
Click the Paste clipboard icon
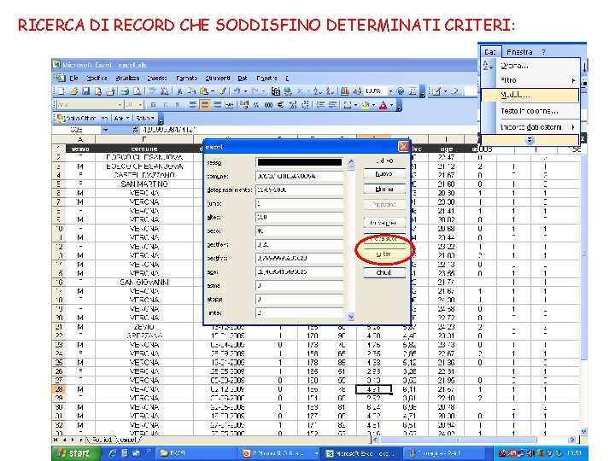coord(203,91)
